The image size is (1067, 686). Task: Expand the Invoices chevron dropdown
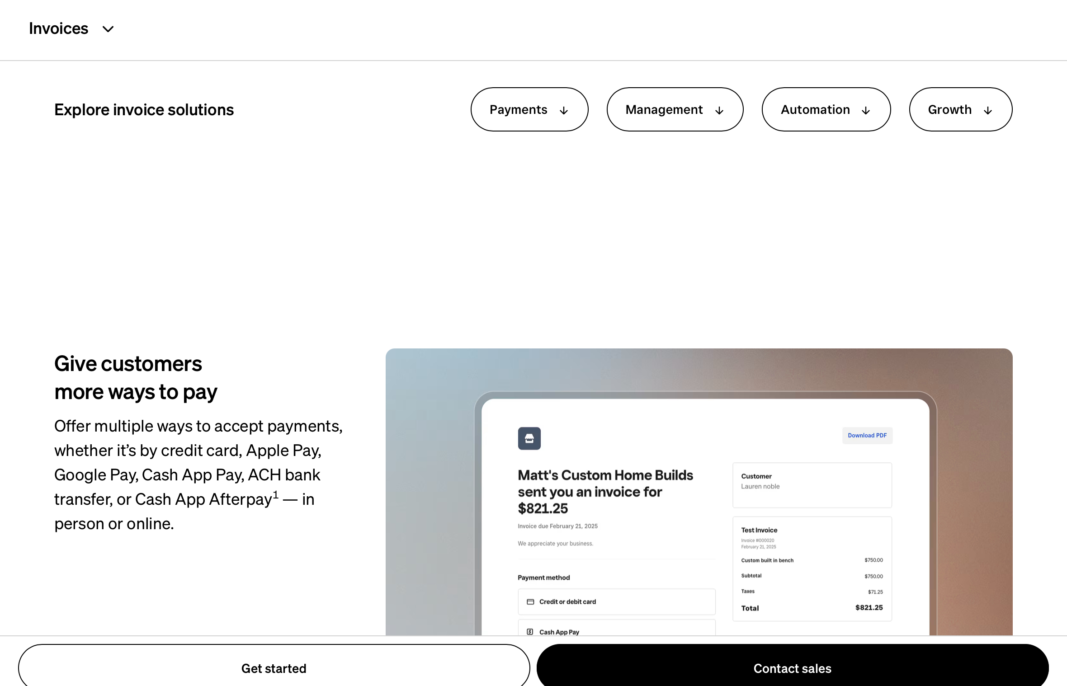point(108,29)
